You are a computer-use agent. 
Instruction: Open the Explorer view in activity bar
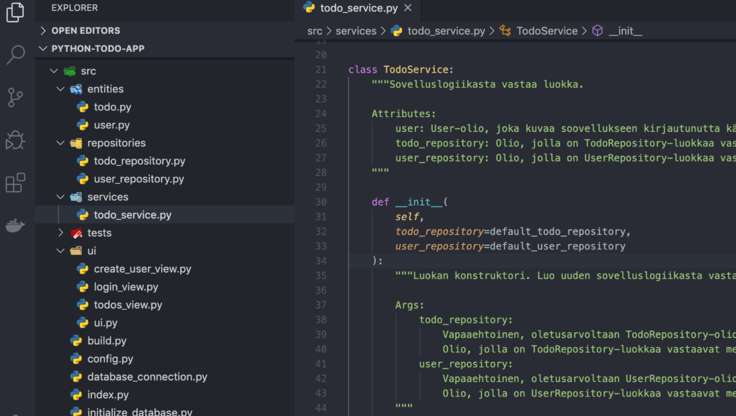tap(15, 12)
